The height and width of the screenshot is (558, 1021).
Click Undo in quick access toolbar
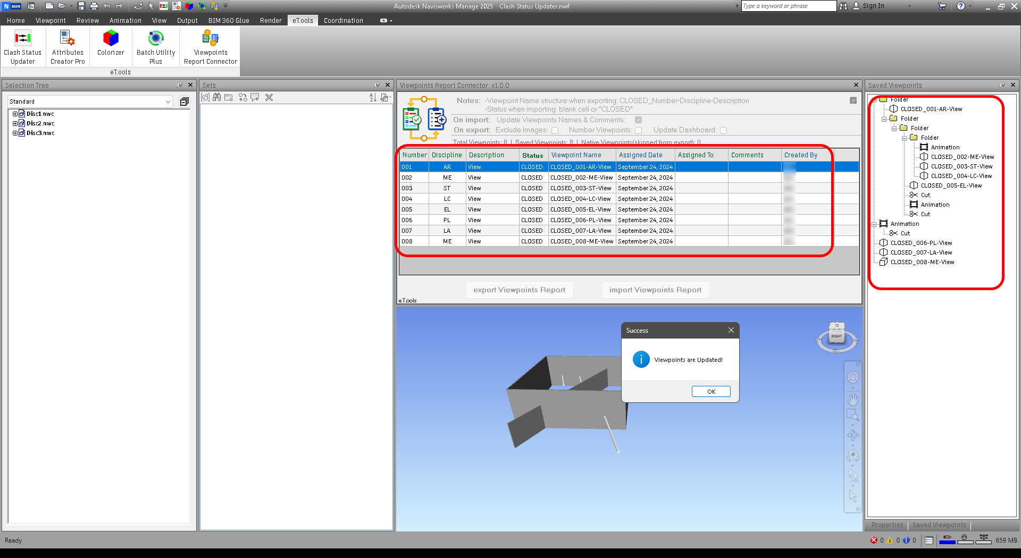(107, 6)
